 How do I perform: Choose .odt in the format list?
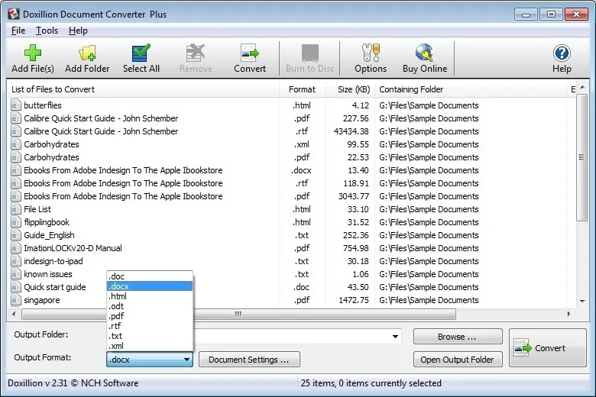[150, 306]
